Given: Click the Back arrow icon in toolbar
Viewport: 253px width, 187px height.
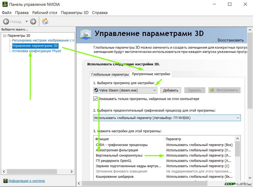Looking at the screenshot, I should [x=6, y=21].
